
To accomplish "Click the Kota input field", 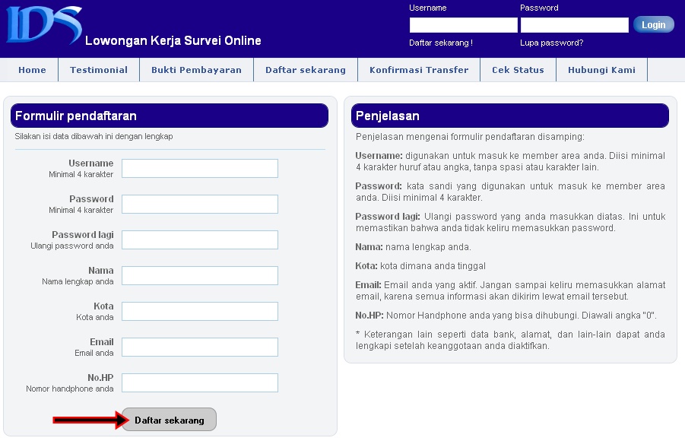I will coord(200,311).
